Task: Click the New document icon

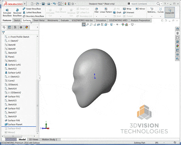Action: [x=32, y=4]
